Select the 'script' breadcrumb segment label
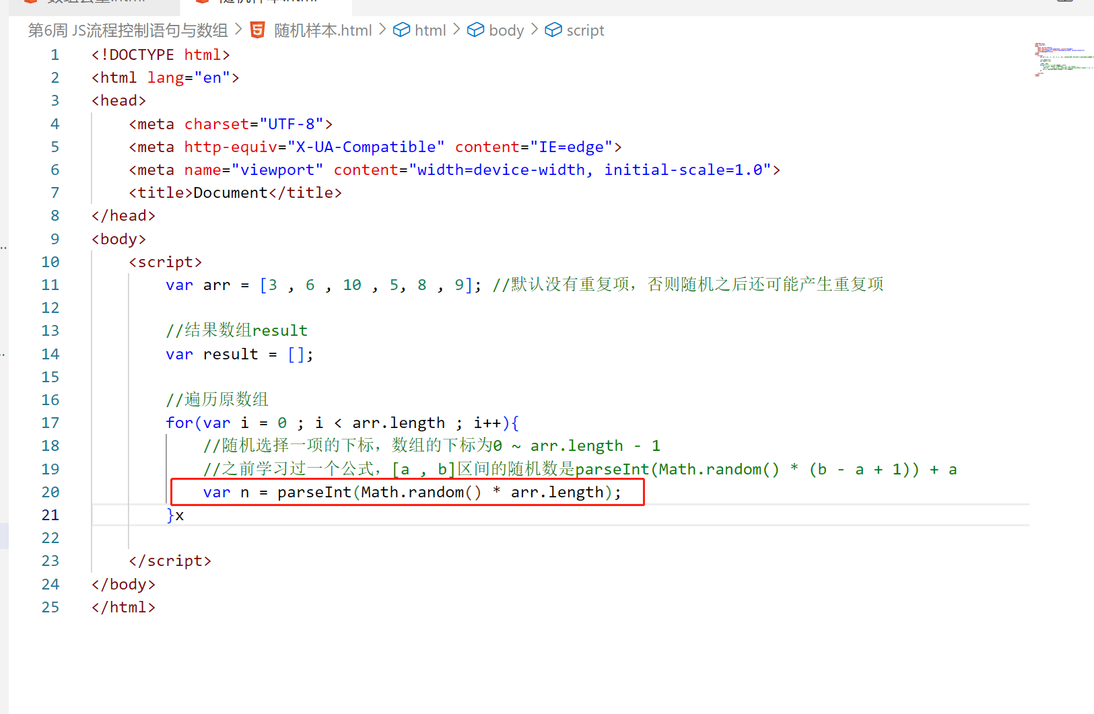Image resolution: width=1094 pixels, height=714 pixels. 585,30
